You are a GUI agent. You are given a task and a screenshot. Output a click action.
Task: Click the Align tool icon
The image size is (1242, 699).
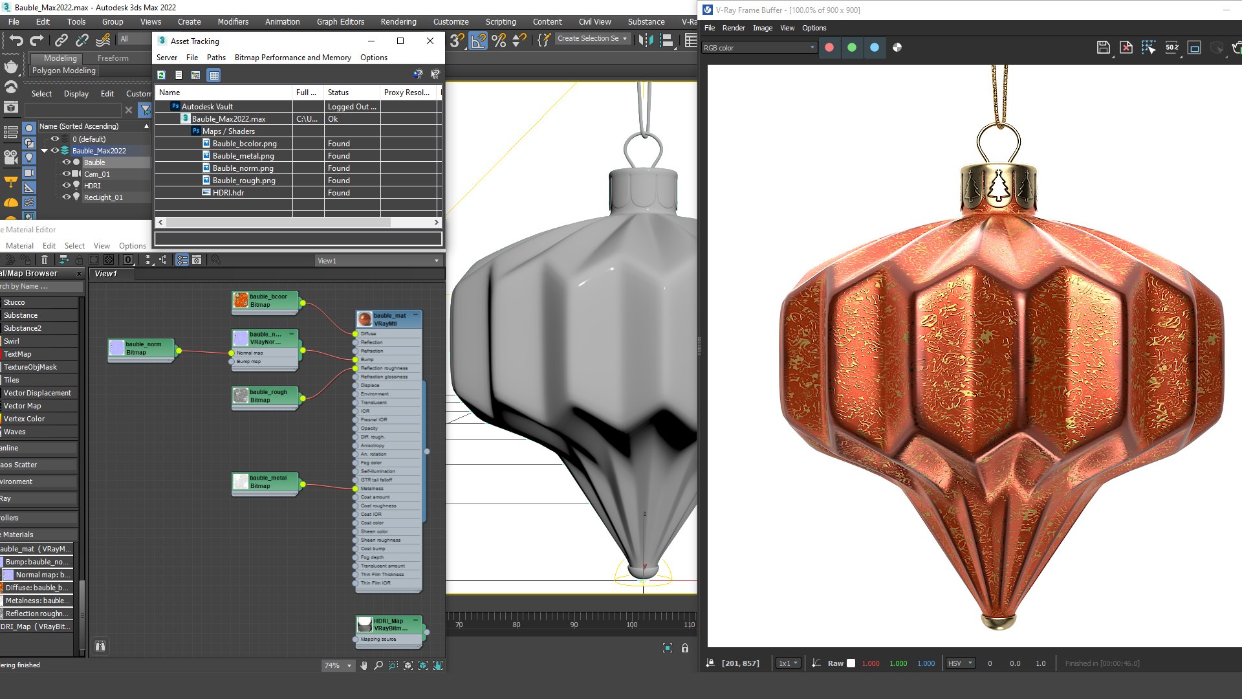pyautogui.click(x=667, y=41)
